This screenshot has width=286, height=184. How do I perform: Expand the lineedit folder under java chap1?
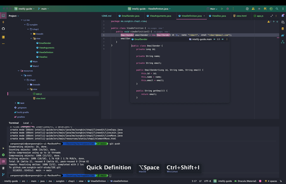coord(31,34)
